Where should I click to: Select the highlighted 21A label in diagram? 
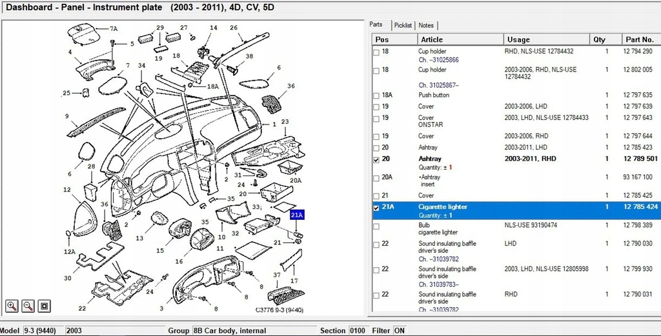click(x=297, y=215)
